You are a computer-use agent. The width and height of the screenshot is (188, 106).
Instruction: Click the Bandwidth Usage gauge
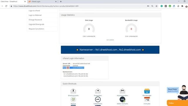tap(131, 29)
